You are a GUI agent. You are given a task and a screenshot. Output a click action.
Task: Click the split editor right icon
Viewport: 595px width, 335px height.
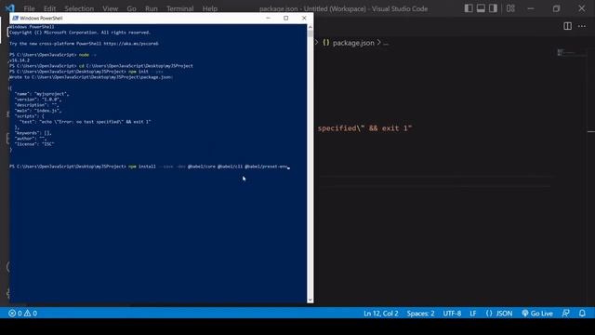[567, 26]
